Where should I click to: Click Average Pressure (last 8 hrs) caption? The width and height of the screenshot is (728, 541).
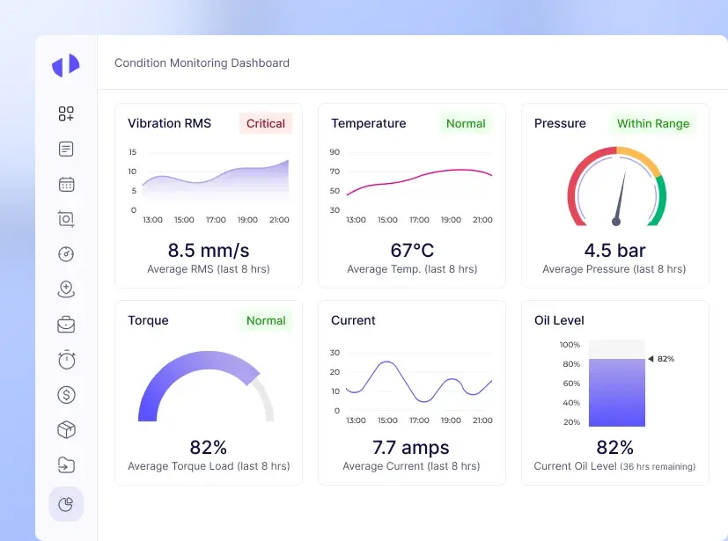tap(614, 269)
